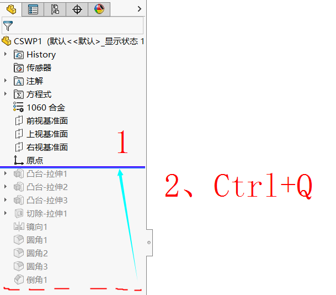This screenshot has width=336, height=295.
Task: Click the 注解 annotations folder icon
Action: 19,81
